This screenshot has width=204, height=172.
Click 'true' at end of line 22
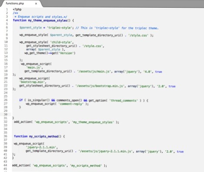pos(172,86)
